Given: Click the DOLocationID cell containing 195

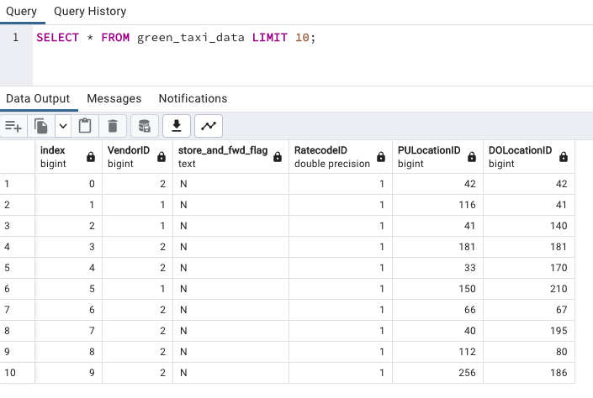Looking at the screenshot, I should point(529,331).
